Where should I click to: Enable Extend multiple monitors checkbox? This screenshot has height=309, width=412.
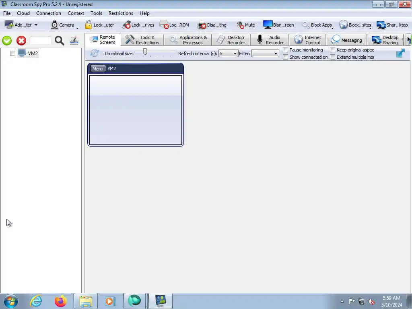pyautogui.click(x=333, y=57)
